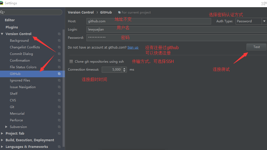
Task: Click the project-level icon beside GitHub
Action: (59, 74)
